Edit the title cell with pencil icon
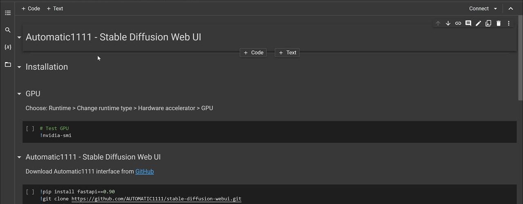Viewport: 523px width, 204px height. pos(478,23)
